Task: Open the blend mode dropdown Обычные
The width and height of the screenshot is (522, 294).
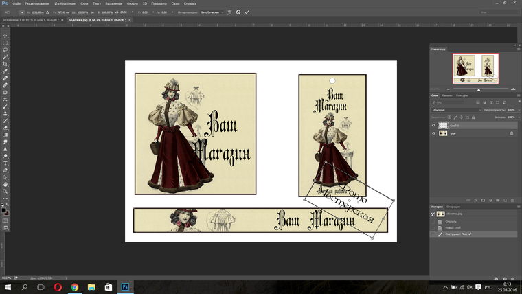Action: (x=456, y=109)
